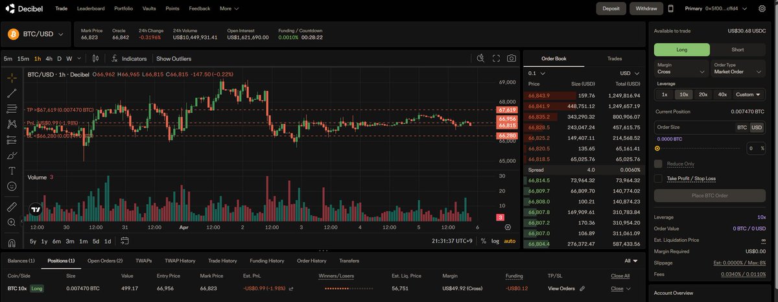Toggle log scale on chart

click(x=495, y=241)
